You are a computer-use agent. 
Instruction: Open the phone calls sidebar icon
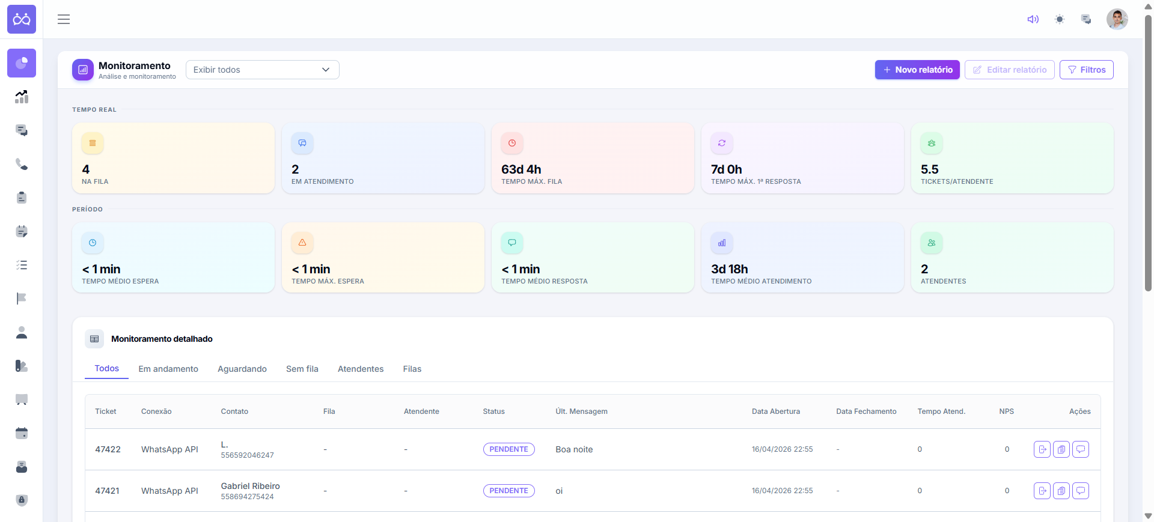click(x=22, y=164)
